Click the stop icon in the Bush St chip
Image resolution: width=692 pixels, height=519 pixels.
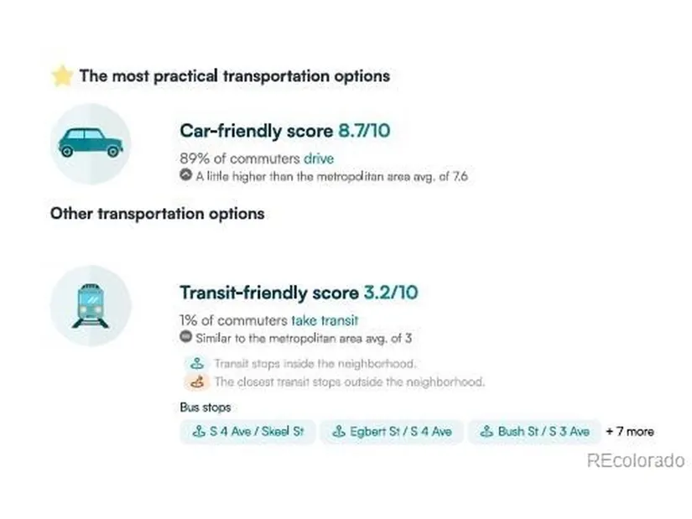coord(486,432)
